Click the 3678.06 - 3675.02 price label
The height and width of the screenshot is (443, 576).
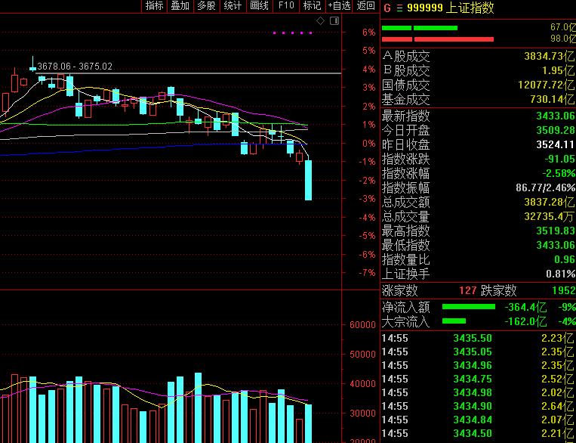coord(75,67)
